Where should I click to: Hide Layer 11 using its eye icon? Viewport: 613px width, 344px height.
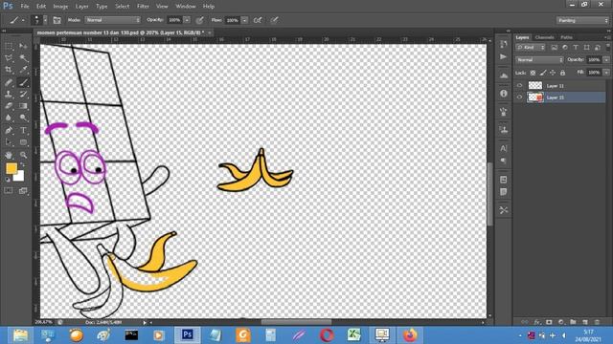point(519,85)
